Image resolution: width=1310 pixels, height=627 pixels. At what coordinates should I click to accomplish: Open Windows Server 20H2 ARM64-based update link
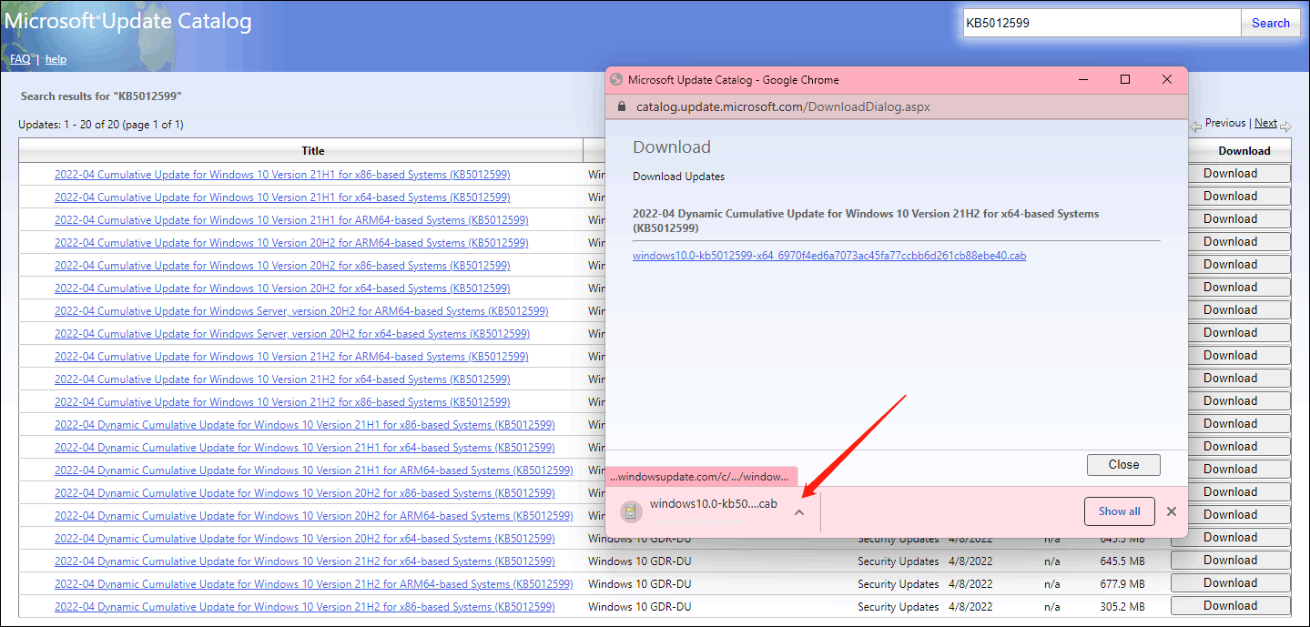point(301,311)
